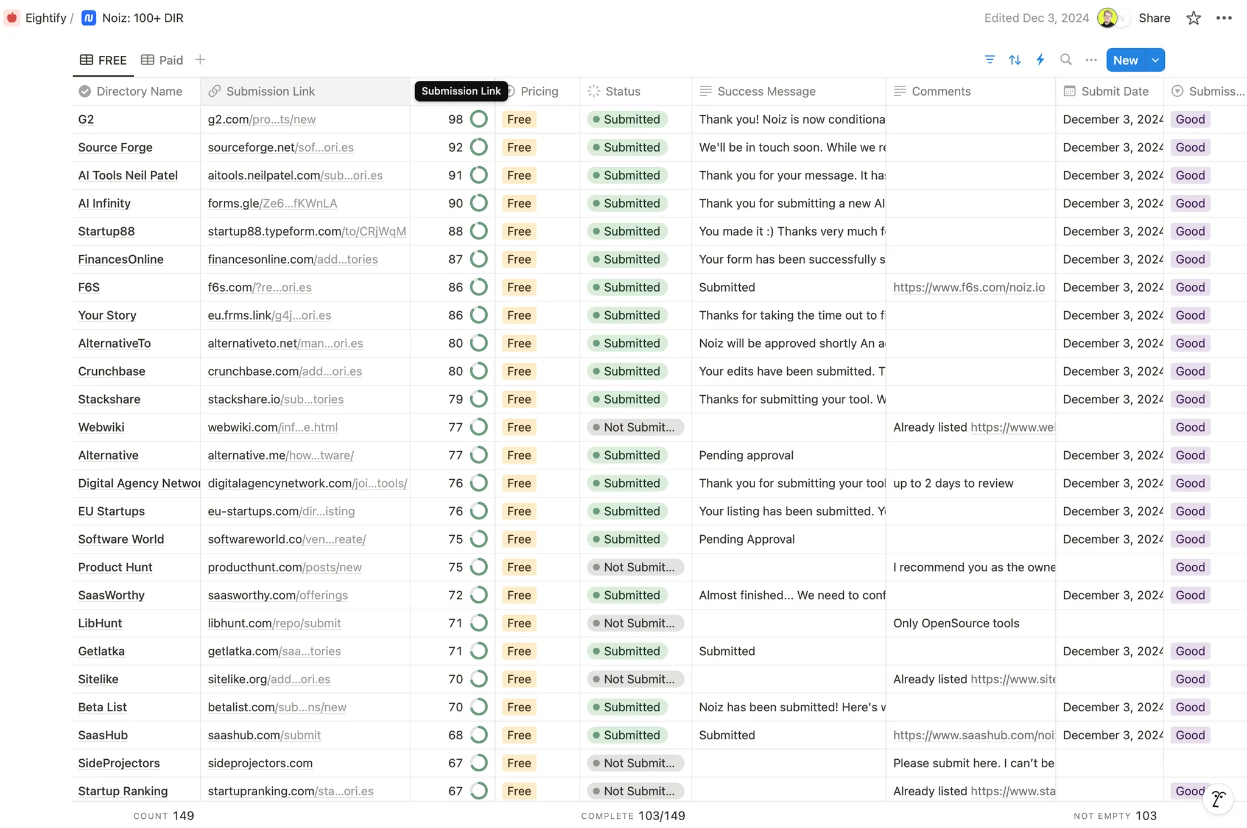Click the Status column spinner icon
1247x828 pixels.
point(594,91)
